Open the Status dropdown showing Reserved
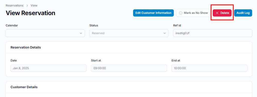 (x=129, y=33)
